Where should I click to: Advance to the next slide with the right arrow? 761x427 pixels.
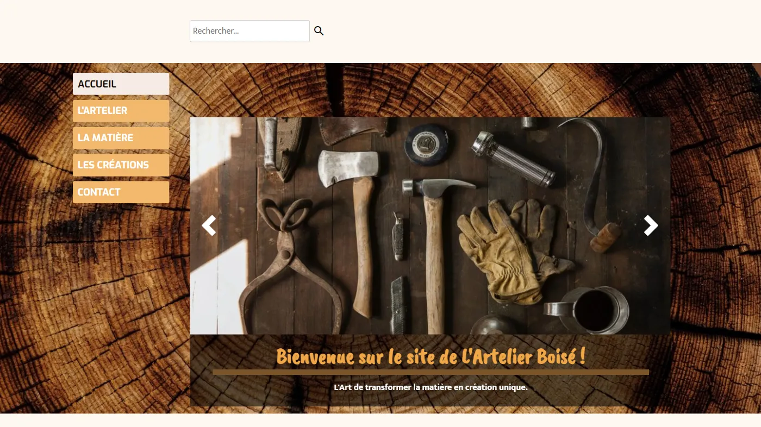click(x=651, y=225)
